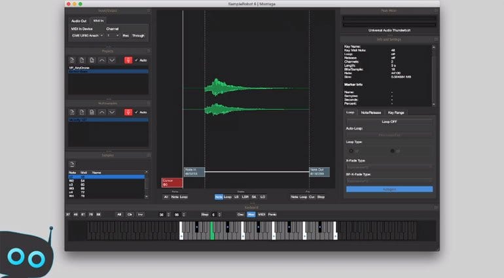Image resolution: width=504 pixels, height=278 pixels.
Task: Open the Key Range settings tab
Action: coord(396,113)
